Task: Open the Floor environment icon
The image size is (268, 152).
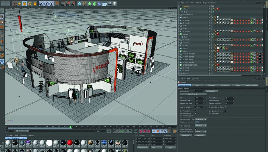Action: point(104,4)
